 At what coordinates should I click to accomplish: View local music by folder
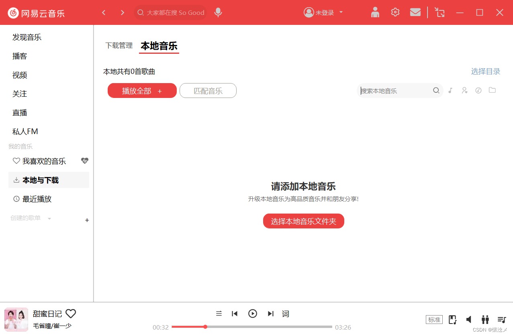492,90
